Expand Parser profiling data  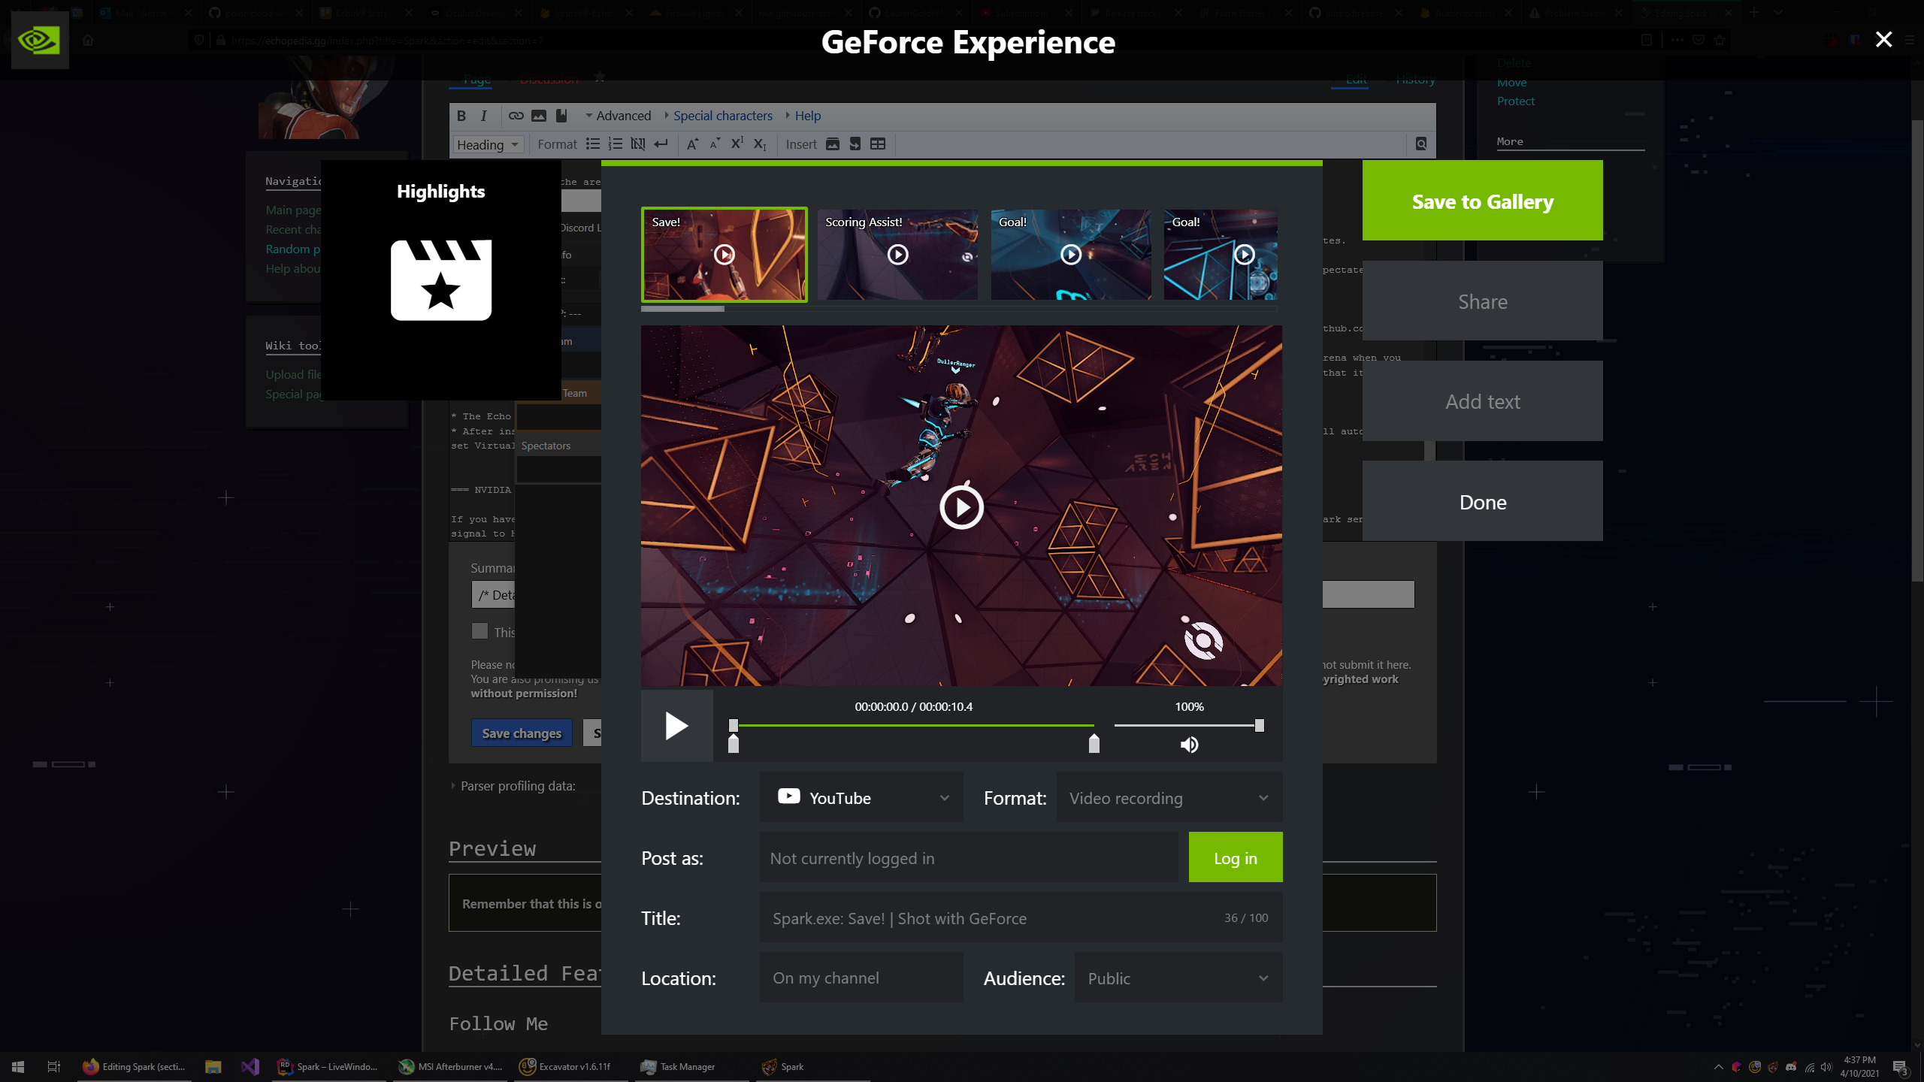(x=514, y=786)
